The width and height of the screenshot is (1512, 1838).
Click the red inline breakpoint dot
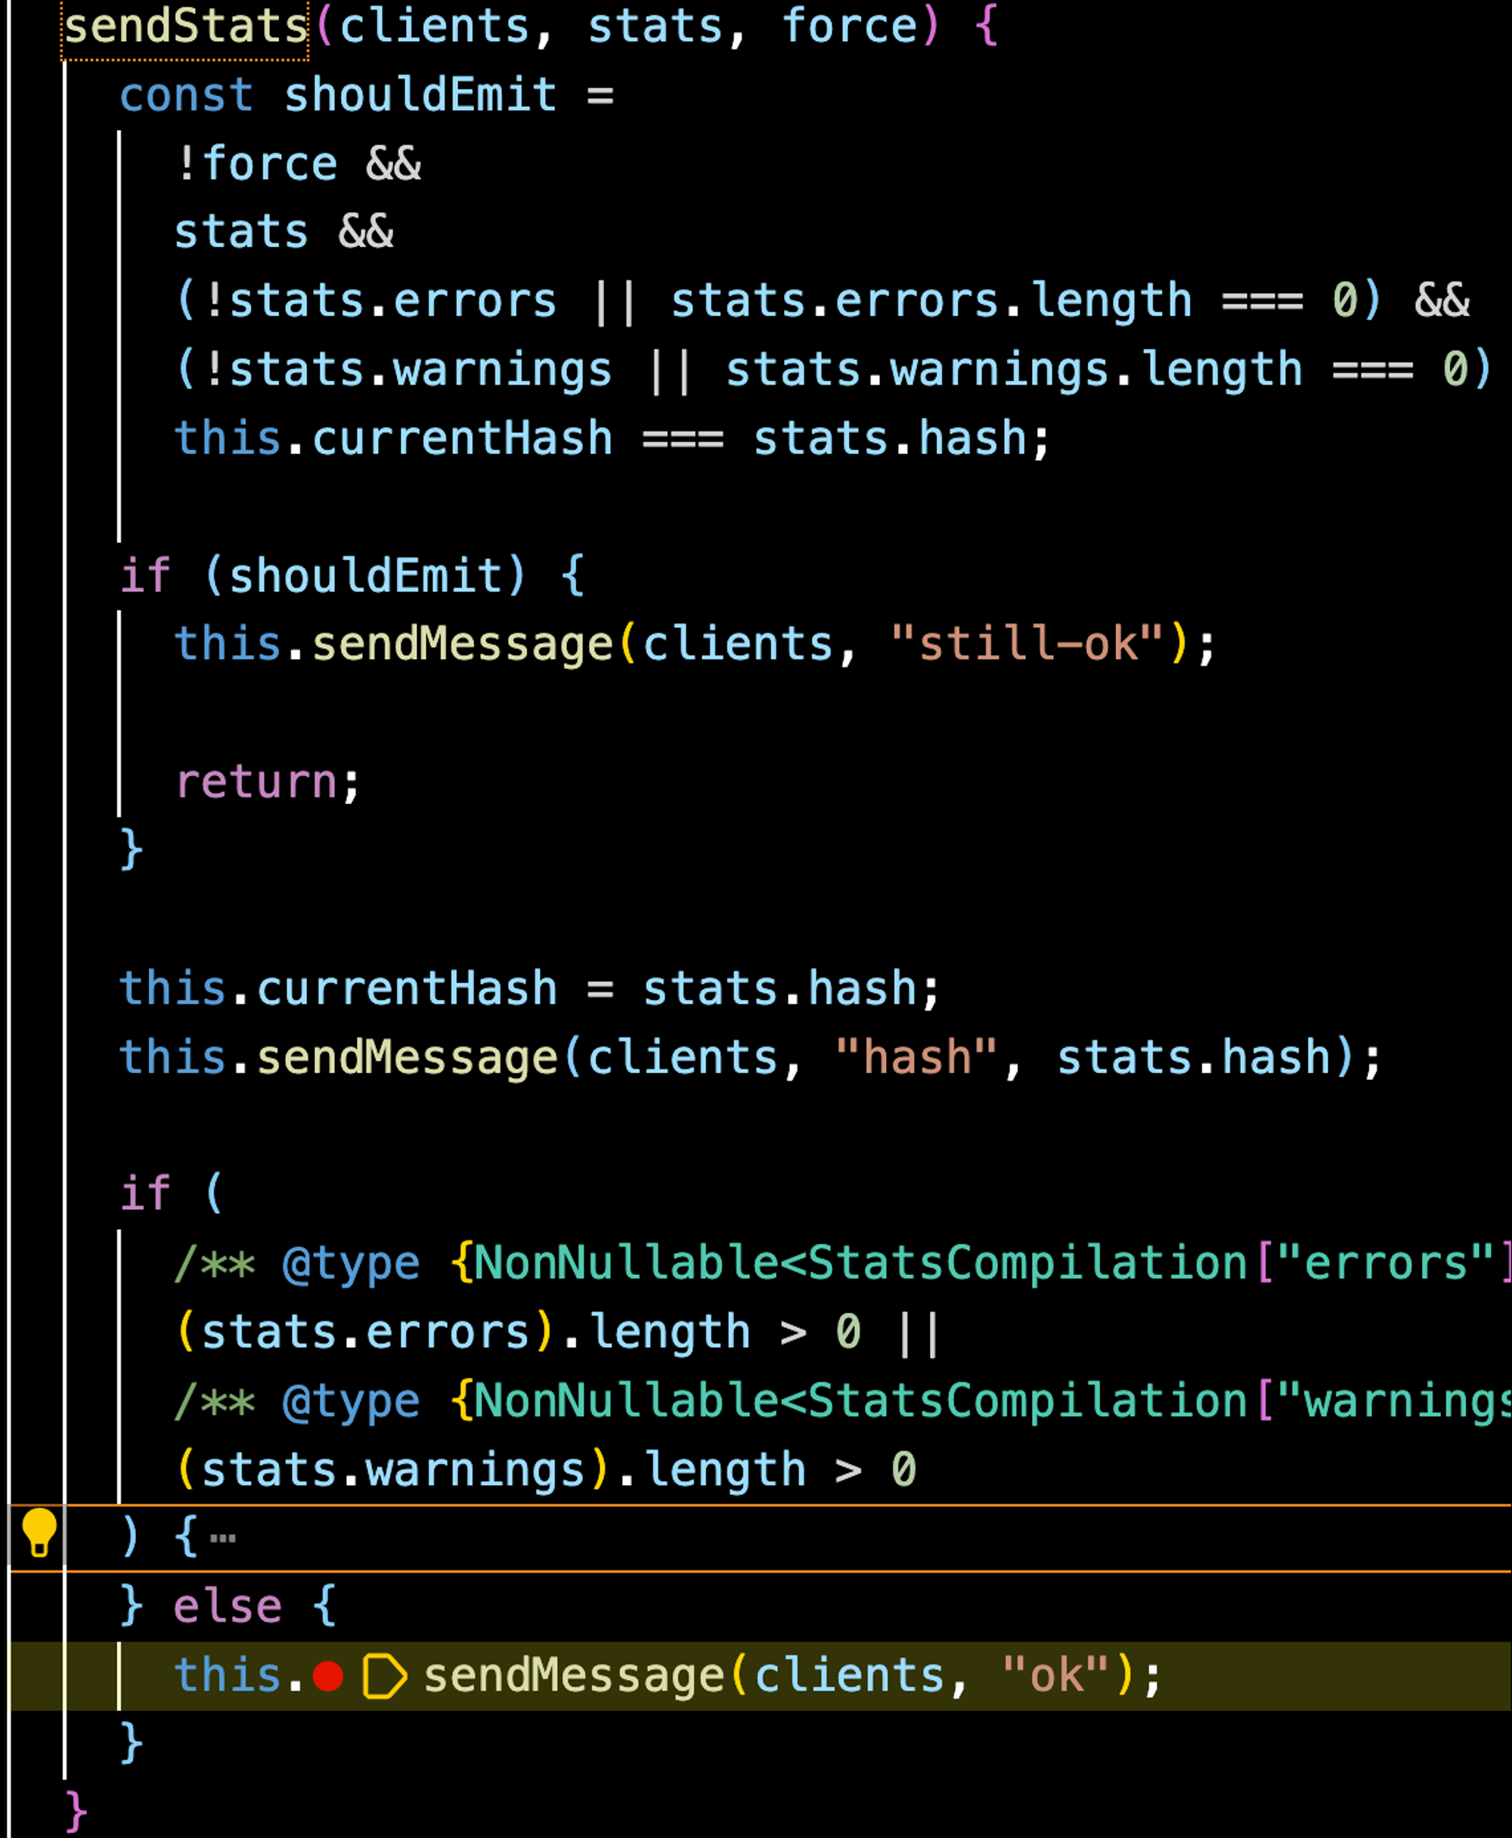click(x=327, y=1676)
